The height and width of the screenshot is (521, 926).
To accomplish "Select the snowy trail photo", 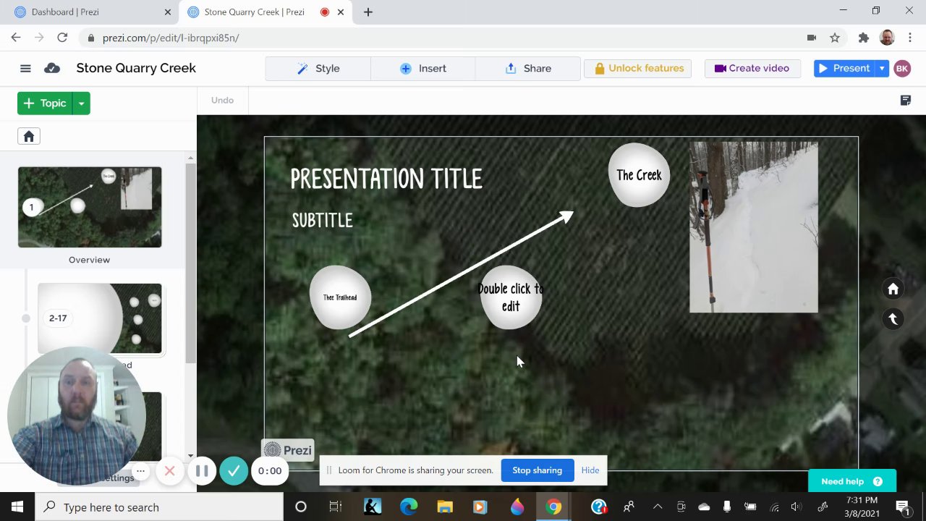I will [754, 227].
